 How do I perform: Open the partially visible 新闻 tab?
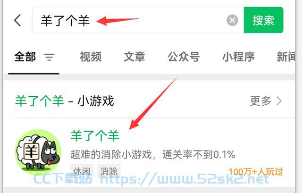286,57
